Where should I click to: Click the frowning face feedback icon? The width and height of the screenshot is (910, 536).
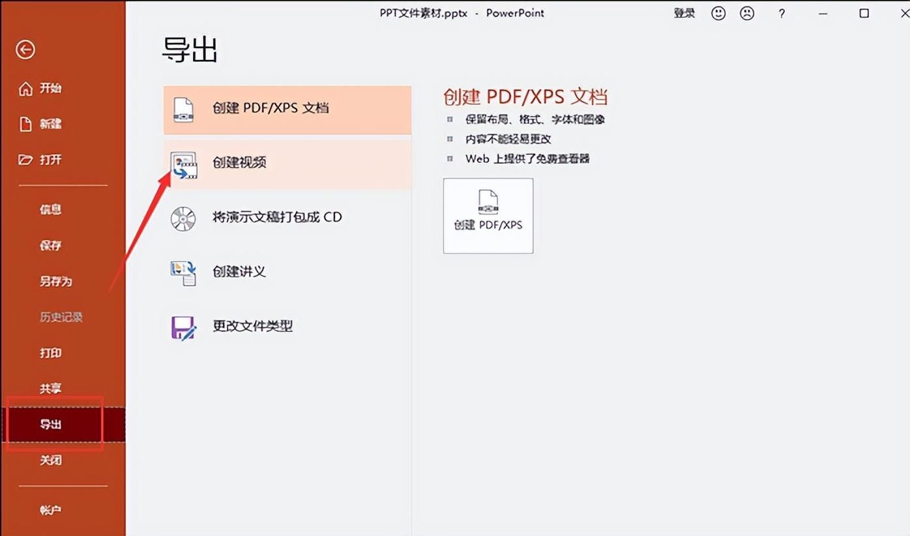coord(747,13)
